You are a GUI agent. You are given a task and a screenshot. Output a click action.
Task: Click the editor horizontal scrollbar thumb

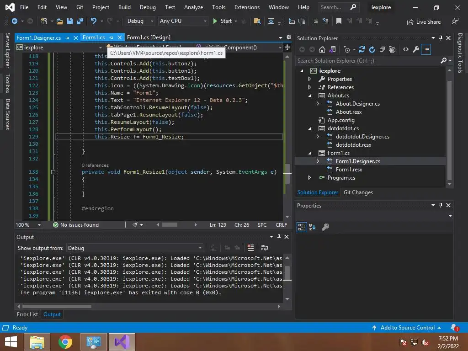tap(169, 224)
